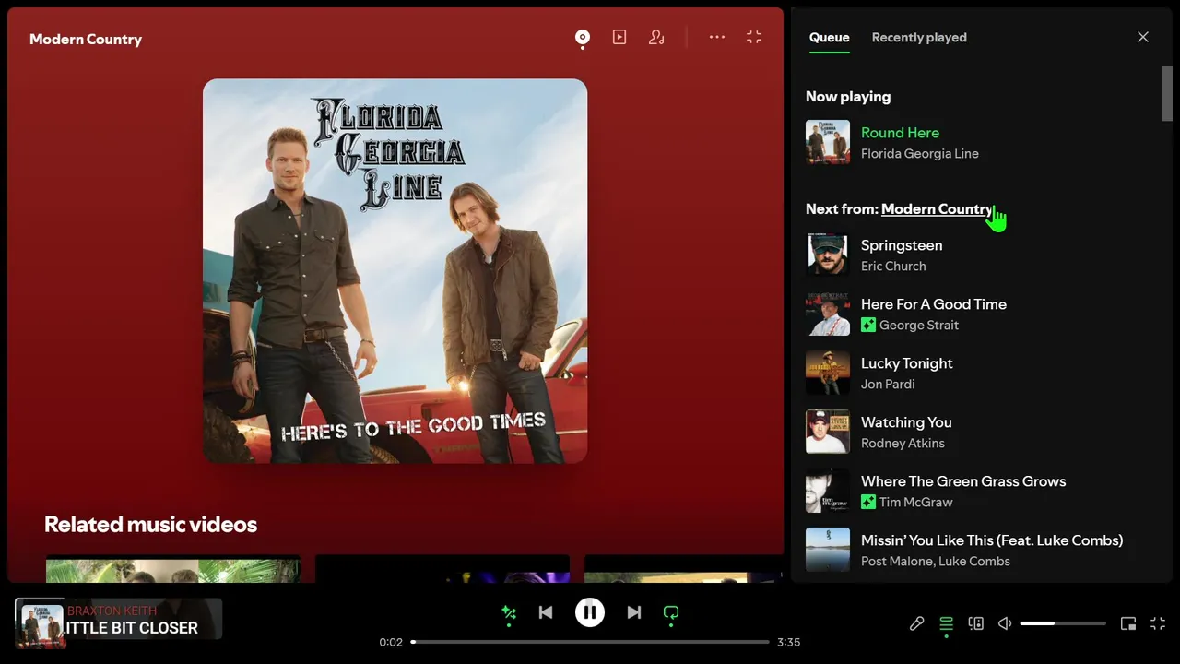Select the smart shuffle badge beside Tim McGraw
The image size is (1180, 664).
(867, 502)
